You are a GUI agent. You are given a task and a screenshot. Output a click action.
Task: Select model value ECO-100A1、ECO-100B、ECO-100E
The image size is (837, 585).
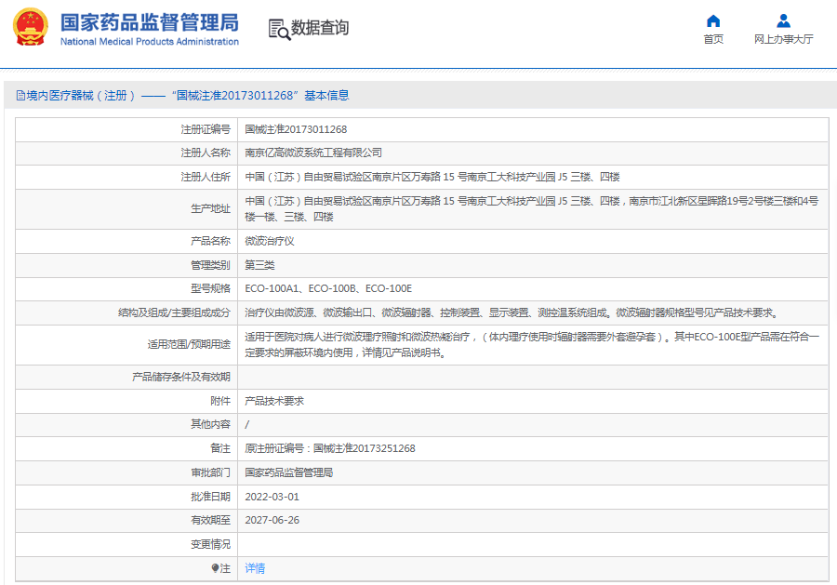pyautogui.click(x=328, y=288)
